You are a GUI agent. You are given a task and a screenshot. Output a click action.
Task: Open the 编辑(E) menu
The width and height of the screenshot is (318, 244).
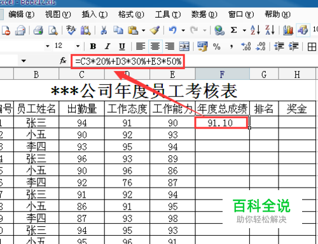point(21,15)
